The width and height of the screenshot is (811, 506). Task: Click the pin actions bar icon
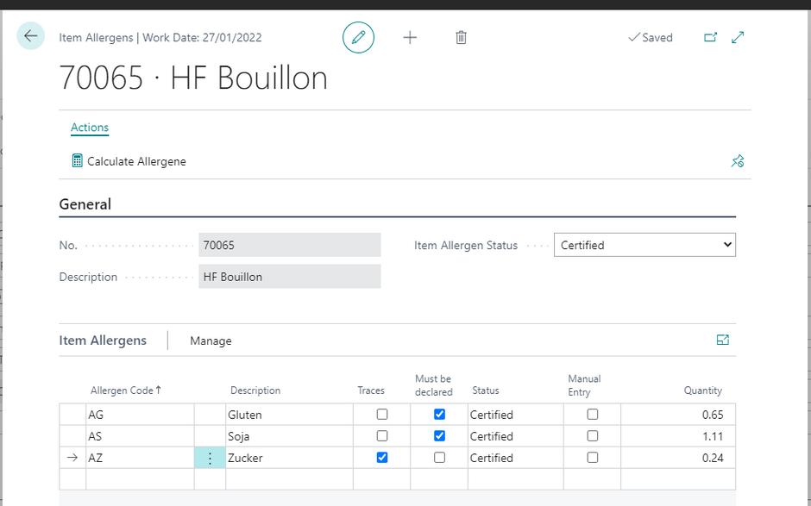click(x=737, y=161)
